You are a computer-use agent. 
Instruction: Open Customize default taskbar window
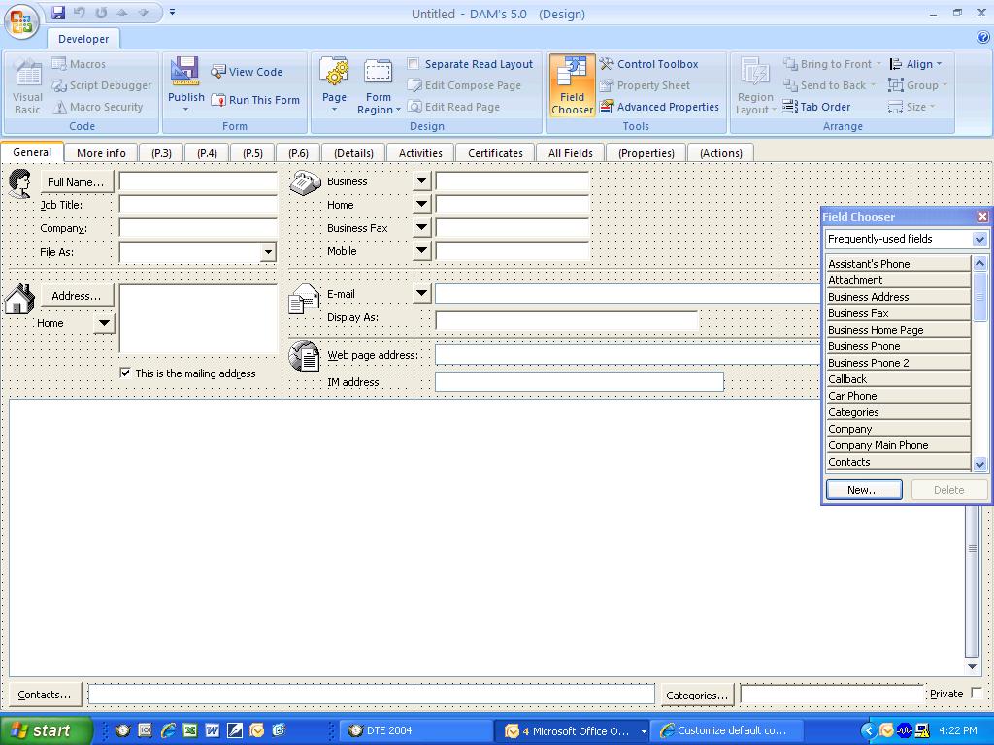pyautogui.click(x=727, y=730)
